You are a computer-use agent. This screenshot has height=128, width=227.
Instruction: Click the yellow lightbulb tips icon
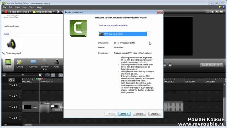(x=220, y=7)
